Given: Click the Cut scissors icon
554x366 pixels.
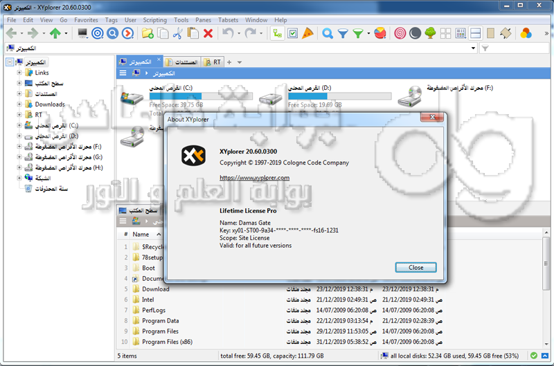Looking at the screenshot, I should click(x=178, y=33).
